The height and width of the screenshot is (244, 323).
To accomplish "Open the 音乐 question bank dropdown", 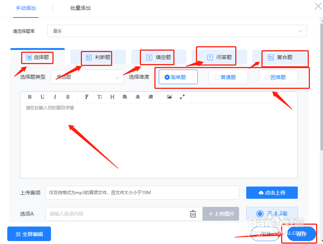I will (177, 31).
